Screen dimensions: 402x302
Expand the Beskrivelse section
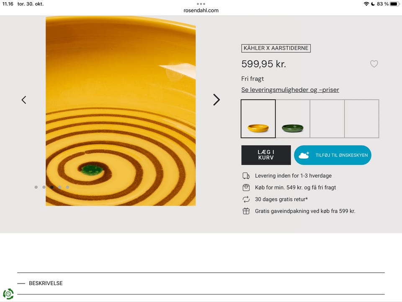[46, 284]
